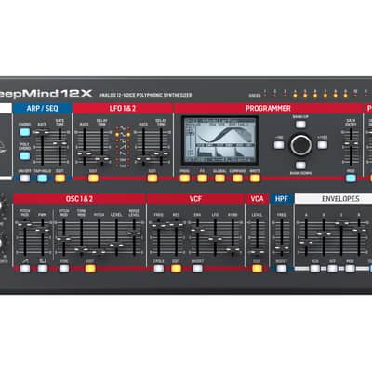Click the OSC 1 PWM fader
Screen dimensions: 372x372
click(43, 230)
